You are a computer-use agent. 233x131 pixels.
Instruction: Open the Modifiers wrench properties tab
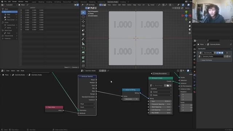194,75
